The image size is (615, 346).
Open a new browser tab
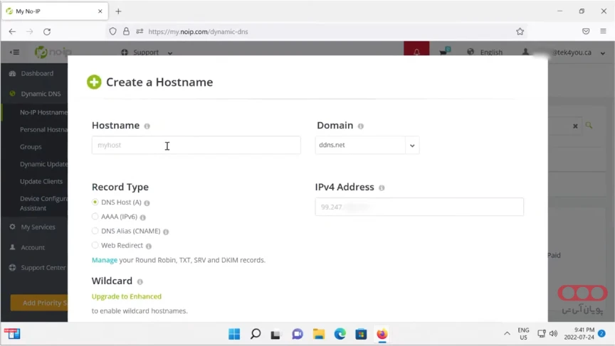pyautogui.click(x=118, y=11)
